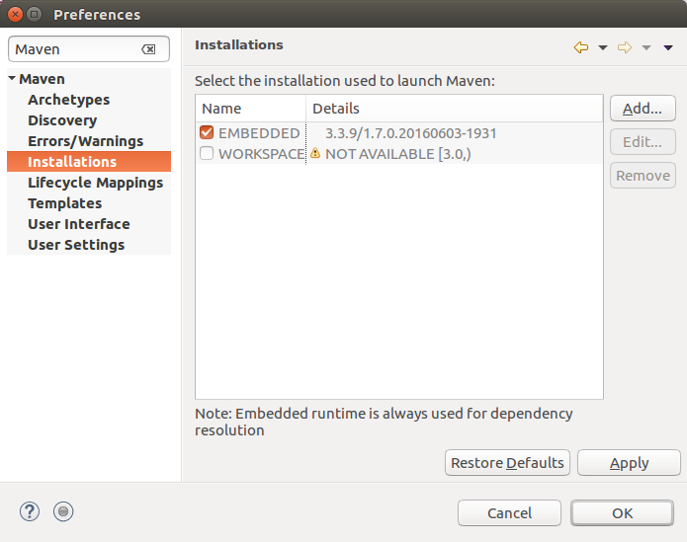Click the forward navigation arrow icon
Screen dimensions: 687x542
point(625,47)
